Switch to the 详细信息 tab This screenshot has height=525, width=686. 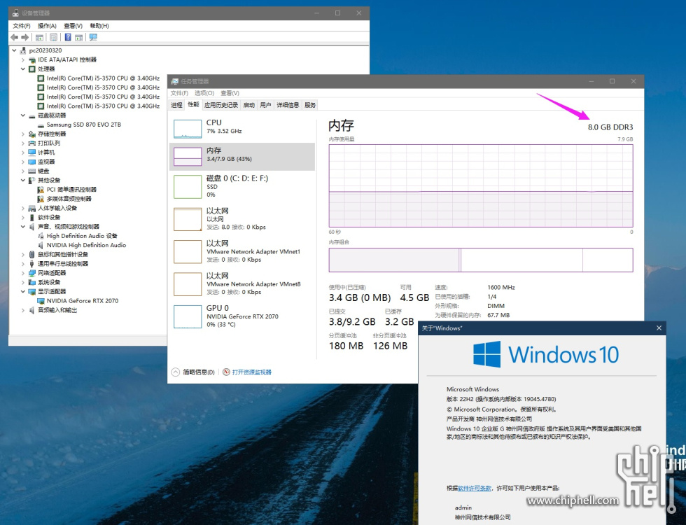(x=288, y=105)
